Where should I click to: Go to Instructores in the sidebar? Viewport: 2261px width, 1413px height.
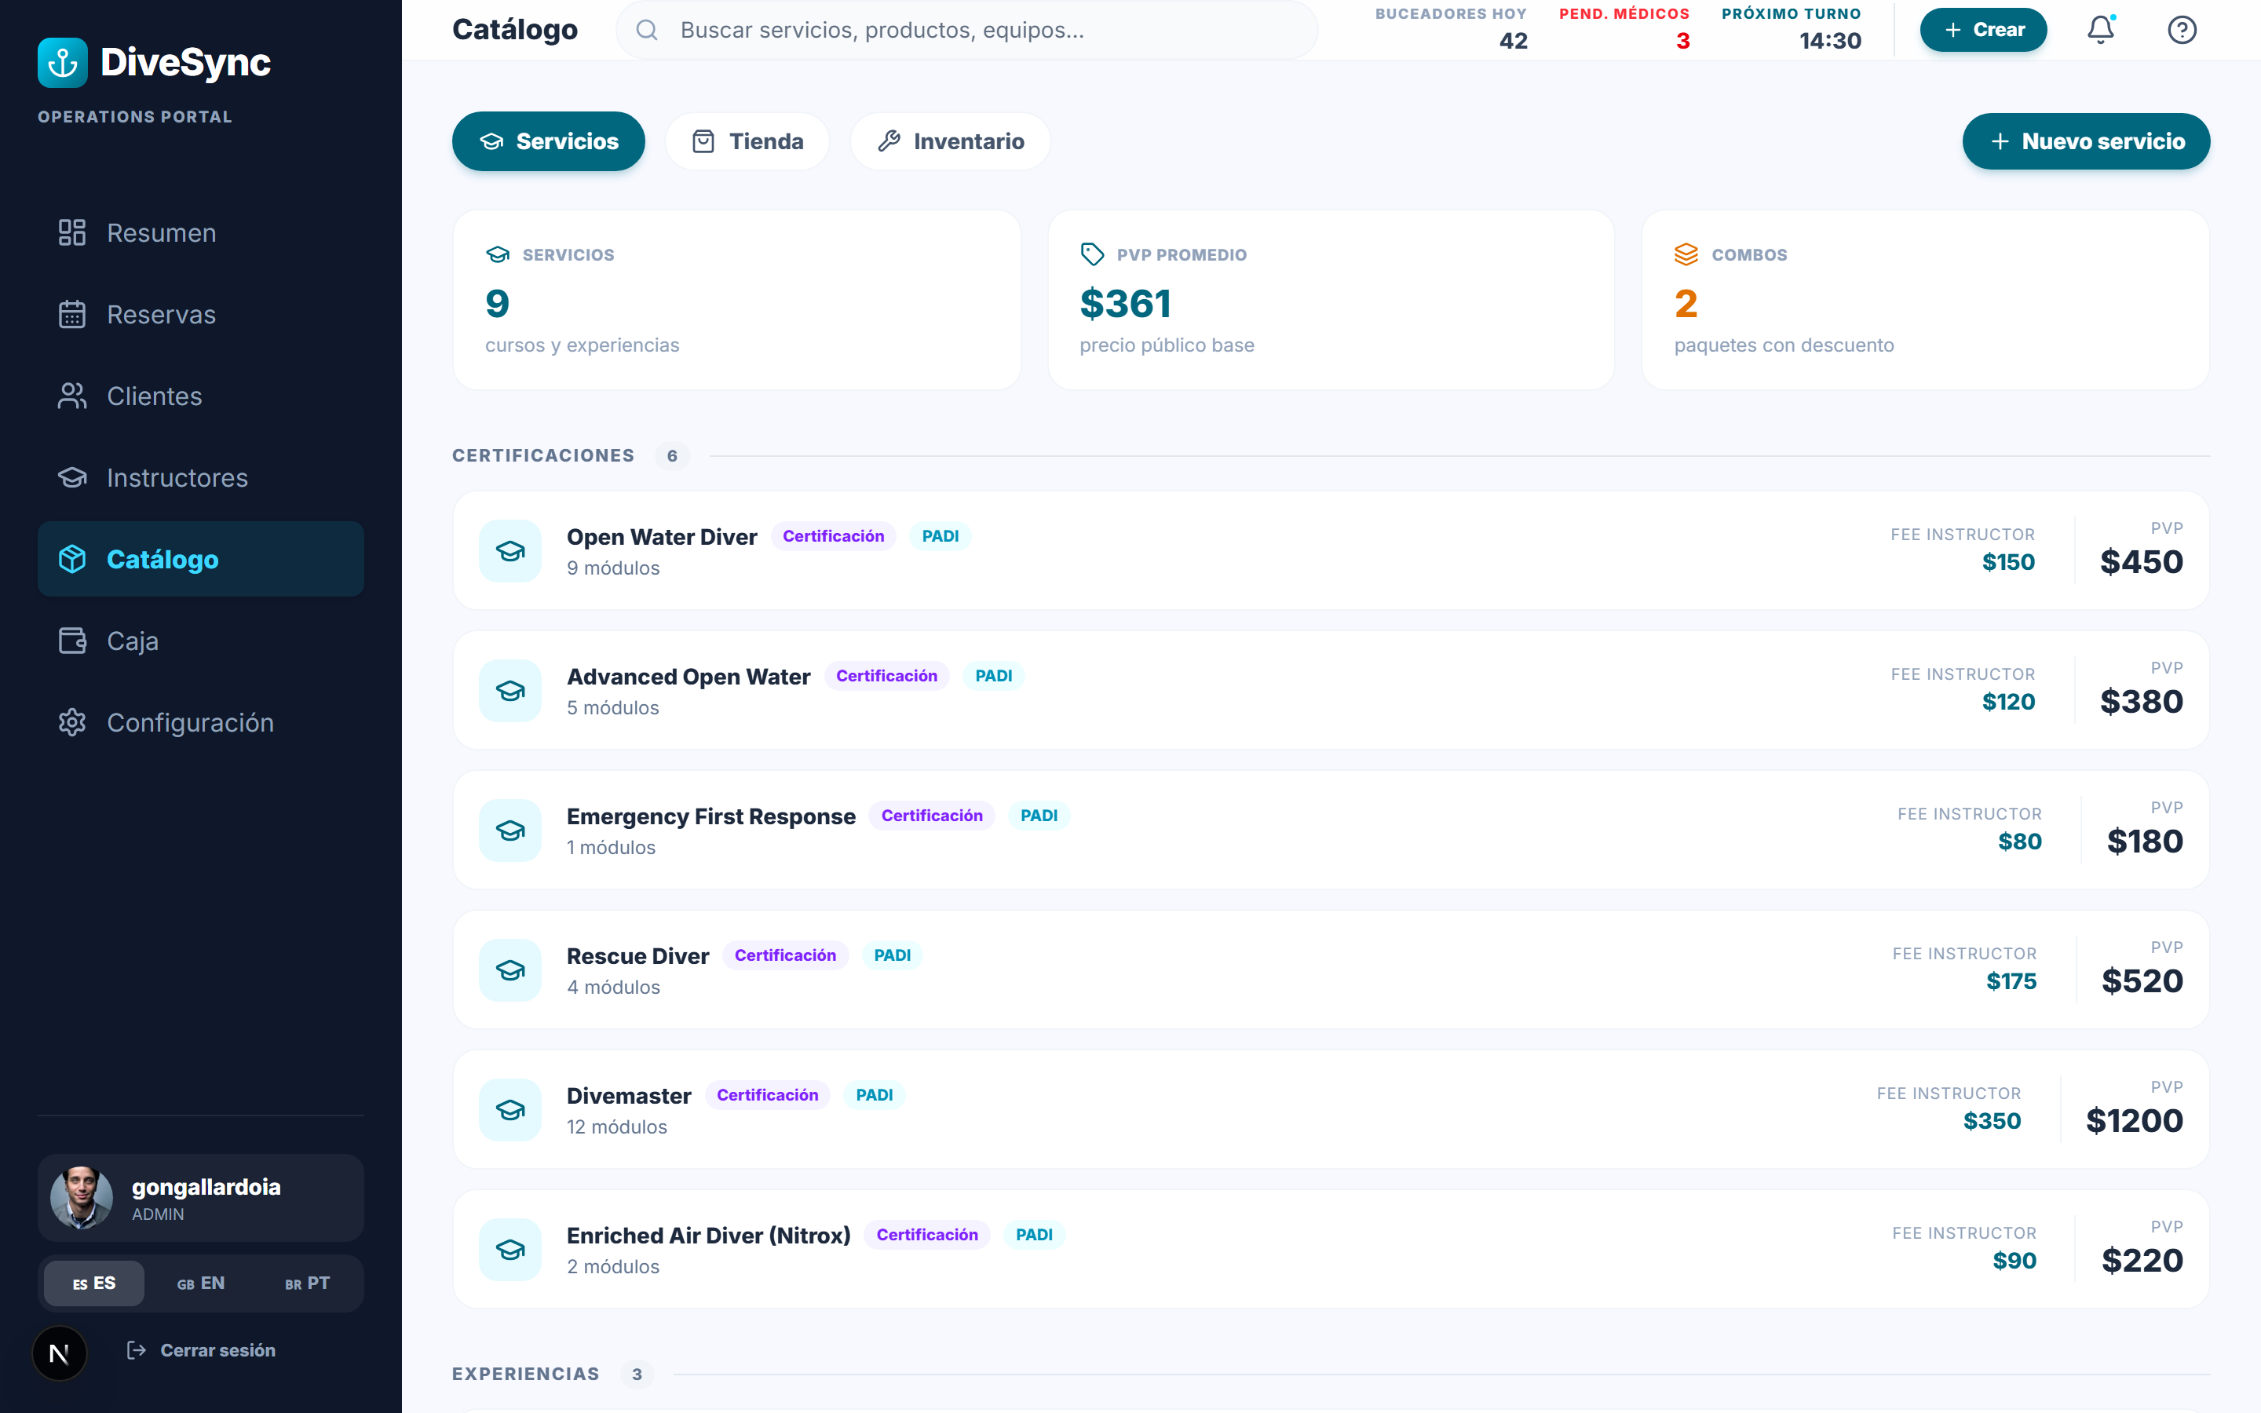click(201, 477)
